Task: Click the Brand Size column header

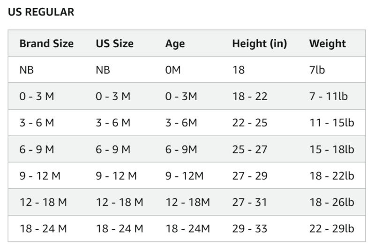Action: [x=46, y=44]
